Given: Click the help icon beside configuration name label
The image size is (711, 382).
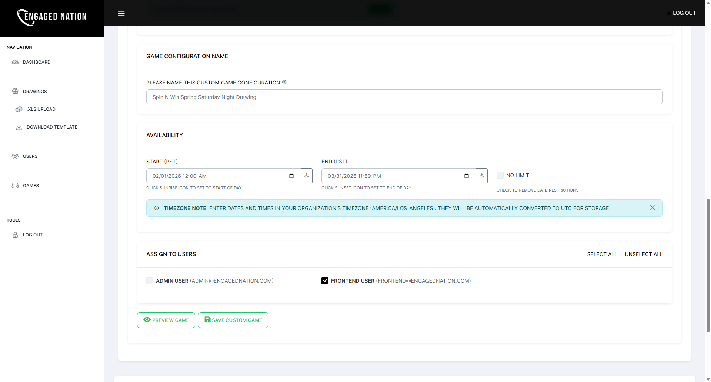Looking at the screenshot, I should (284, 82).
